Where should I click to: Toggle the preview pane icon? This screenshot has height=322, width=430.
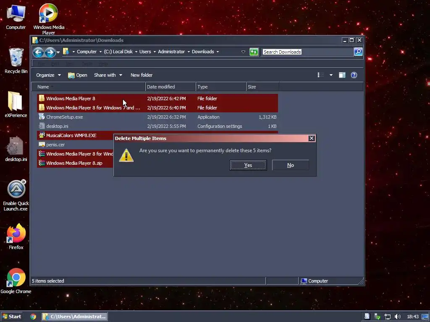[342, 75]
